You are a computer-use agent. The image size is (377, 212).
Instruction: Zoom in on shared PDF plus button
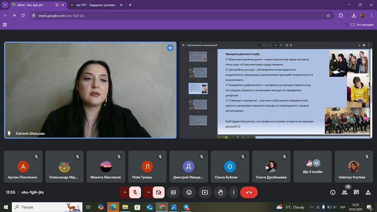coord(281,45)
